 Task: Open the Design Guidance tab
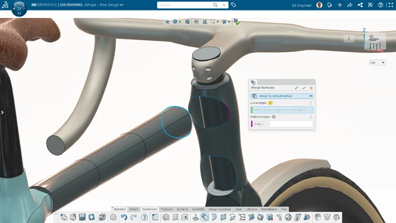pyautogui.click(x=219, y=209)
